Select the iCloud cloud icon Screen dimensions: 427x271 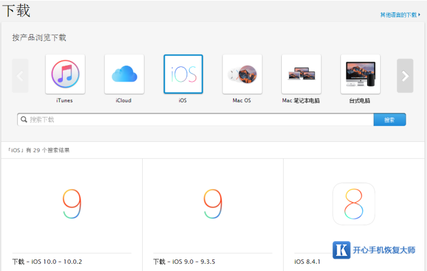click(x=124, y=74)
